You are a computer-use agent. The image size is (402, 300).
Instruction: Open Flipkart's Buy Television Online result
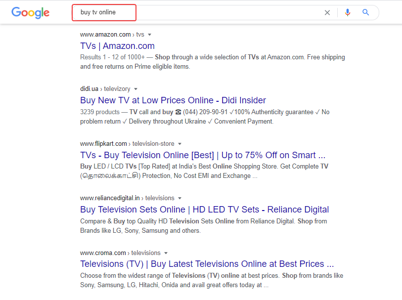[x=203, y=155]
